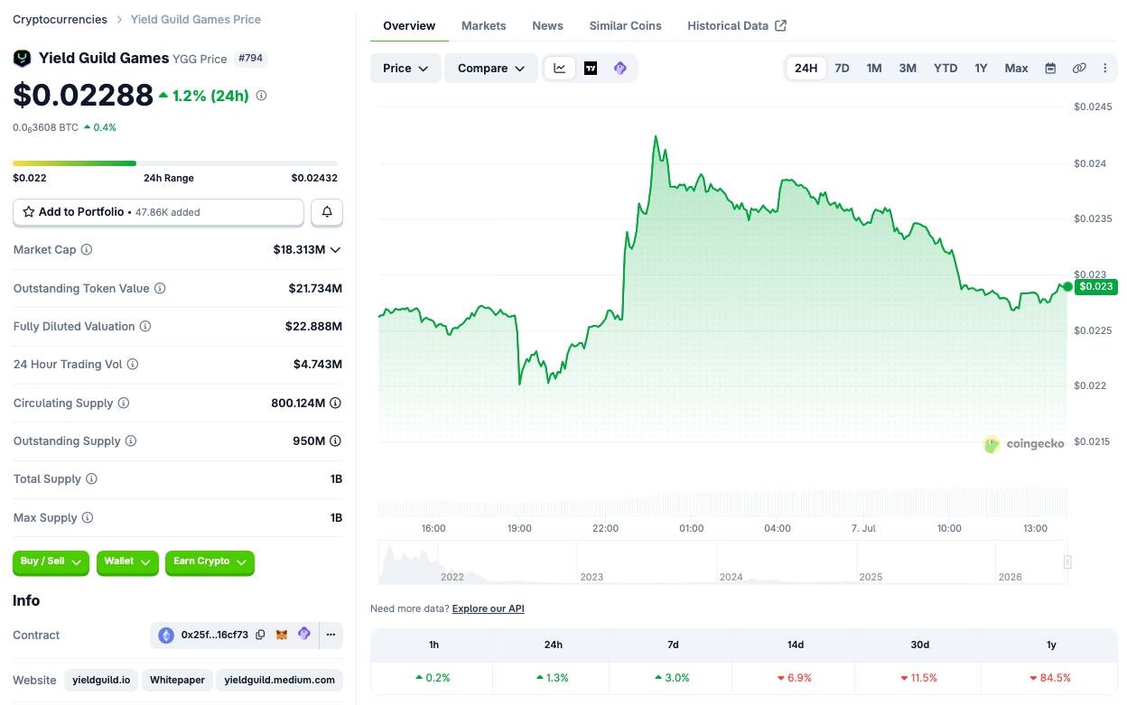This screenshot has height=705, width=1127.
Task: Open more contracts via the ellipsis button
Action: [331, 635]
